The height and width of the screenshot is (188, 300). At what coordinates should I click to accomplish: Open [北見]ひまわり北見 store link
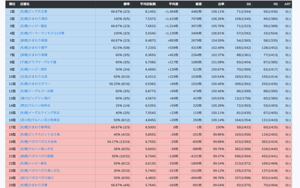[x=34, y=77]
